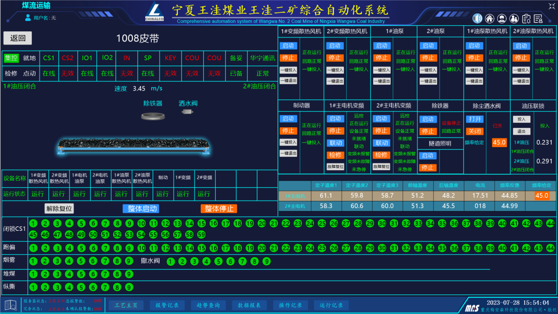Viewport: 558px width, 314px height.
Task: Click the 返回 back button
Action: pos(18,38)
